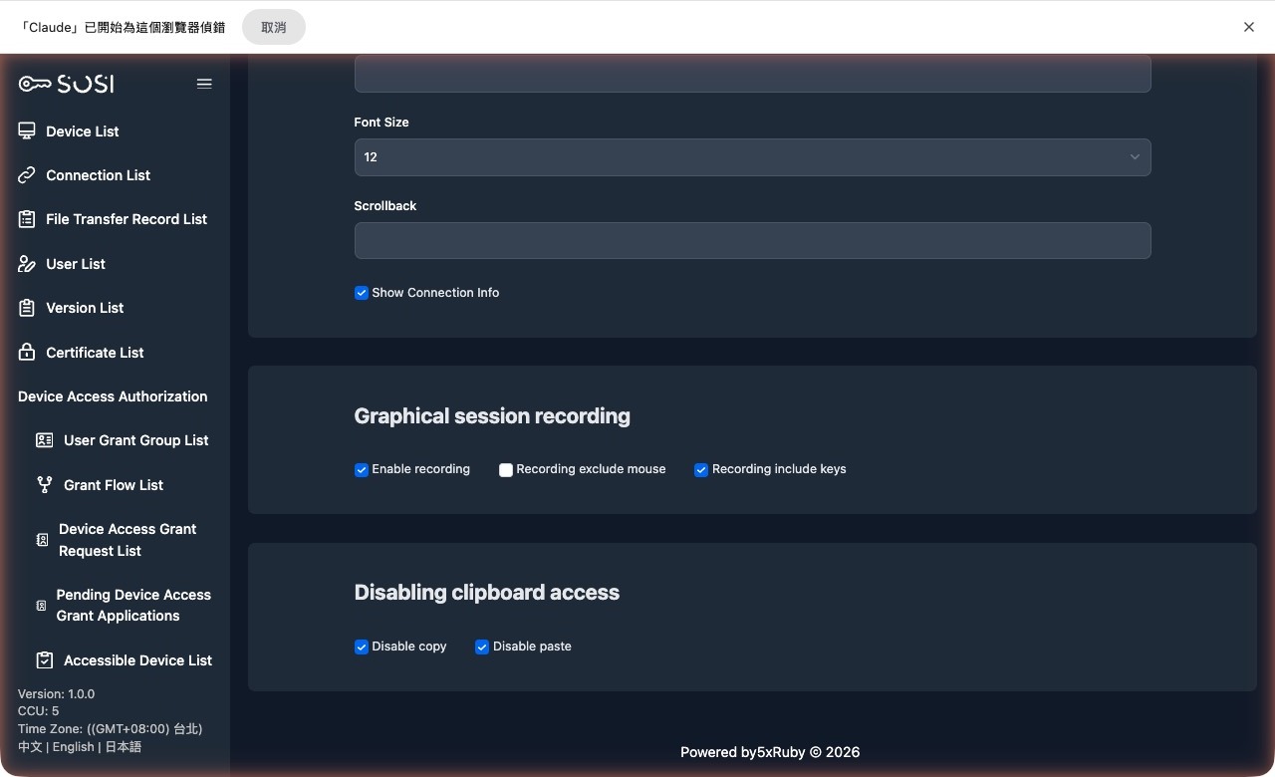Open Connection List via its link icon
1275x777 pixels.
[x=27, y=174]
